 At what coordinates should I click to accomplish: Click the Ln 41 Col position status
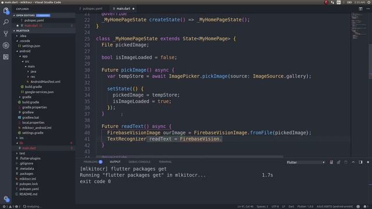click(245, 207)
